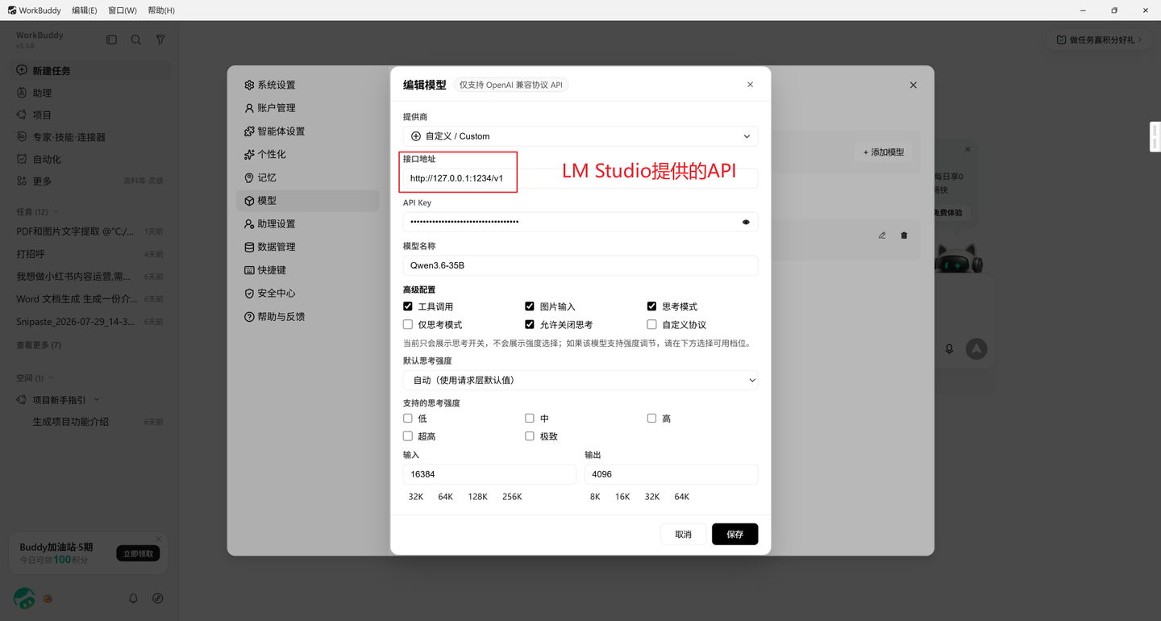Check the 中 thinking strength box
Image resolution: width=1161 pixels, height=621 pixels.
pyautogui.click(x=530, y=419)
